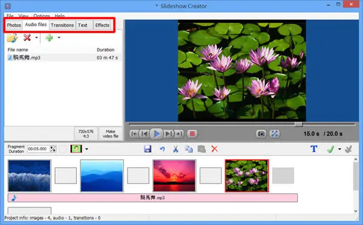Click the scissors cut icon

[x=175, y=149]
